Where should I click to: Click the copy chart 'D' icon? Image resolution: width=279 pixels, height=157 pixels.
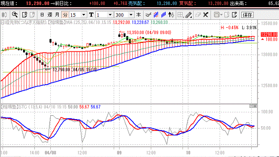[x=25, y=15]
